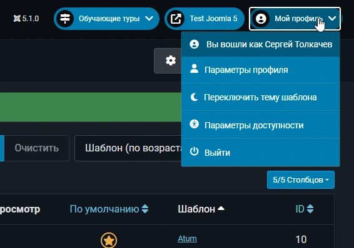Image resolution: width=354 pixels, height=248 pixels.
Task: Click the Очистить button
Action: click(36, 148)
